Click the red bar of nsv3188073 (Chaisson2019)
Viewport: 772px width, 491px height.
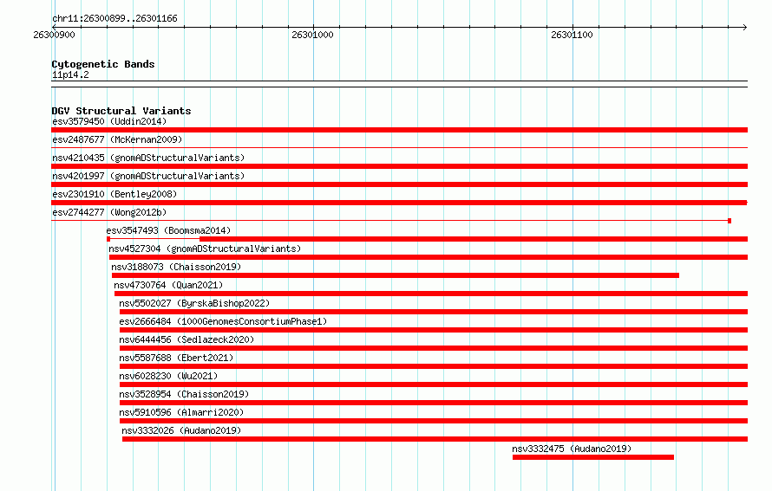[396, 275]
